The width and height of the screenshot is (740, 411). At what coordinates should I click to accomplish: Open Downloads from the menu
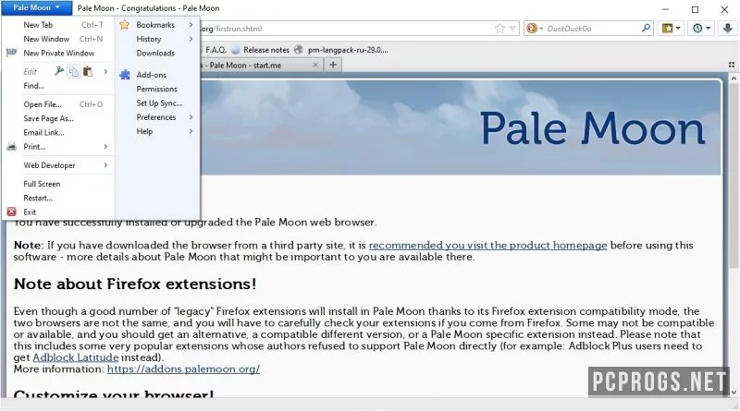(157, 54)
